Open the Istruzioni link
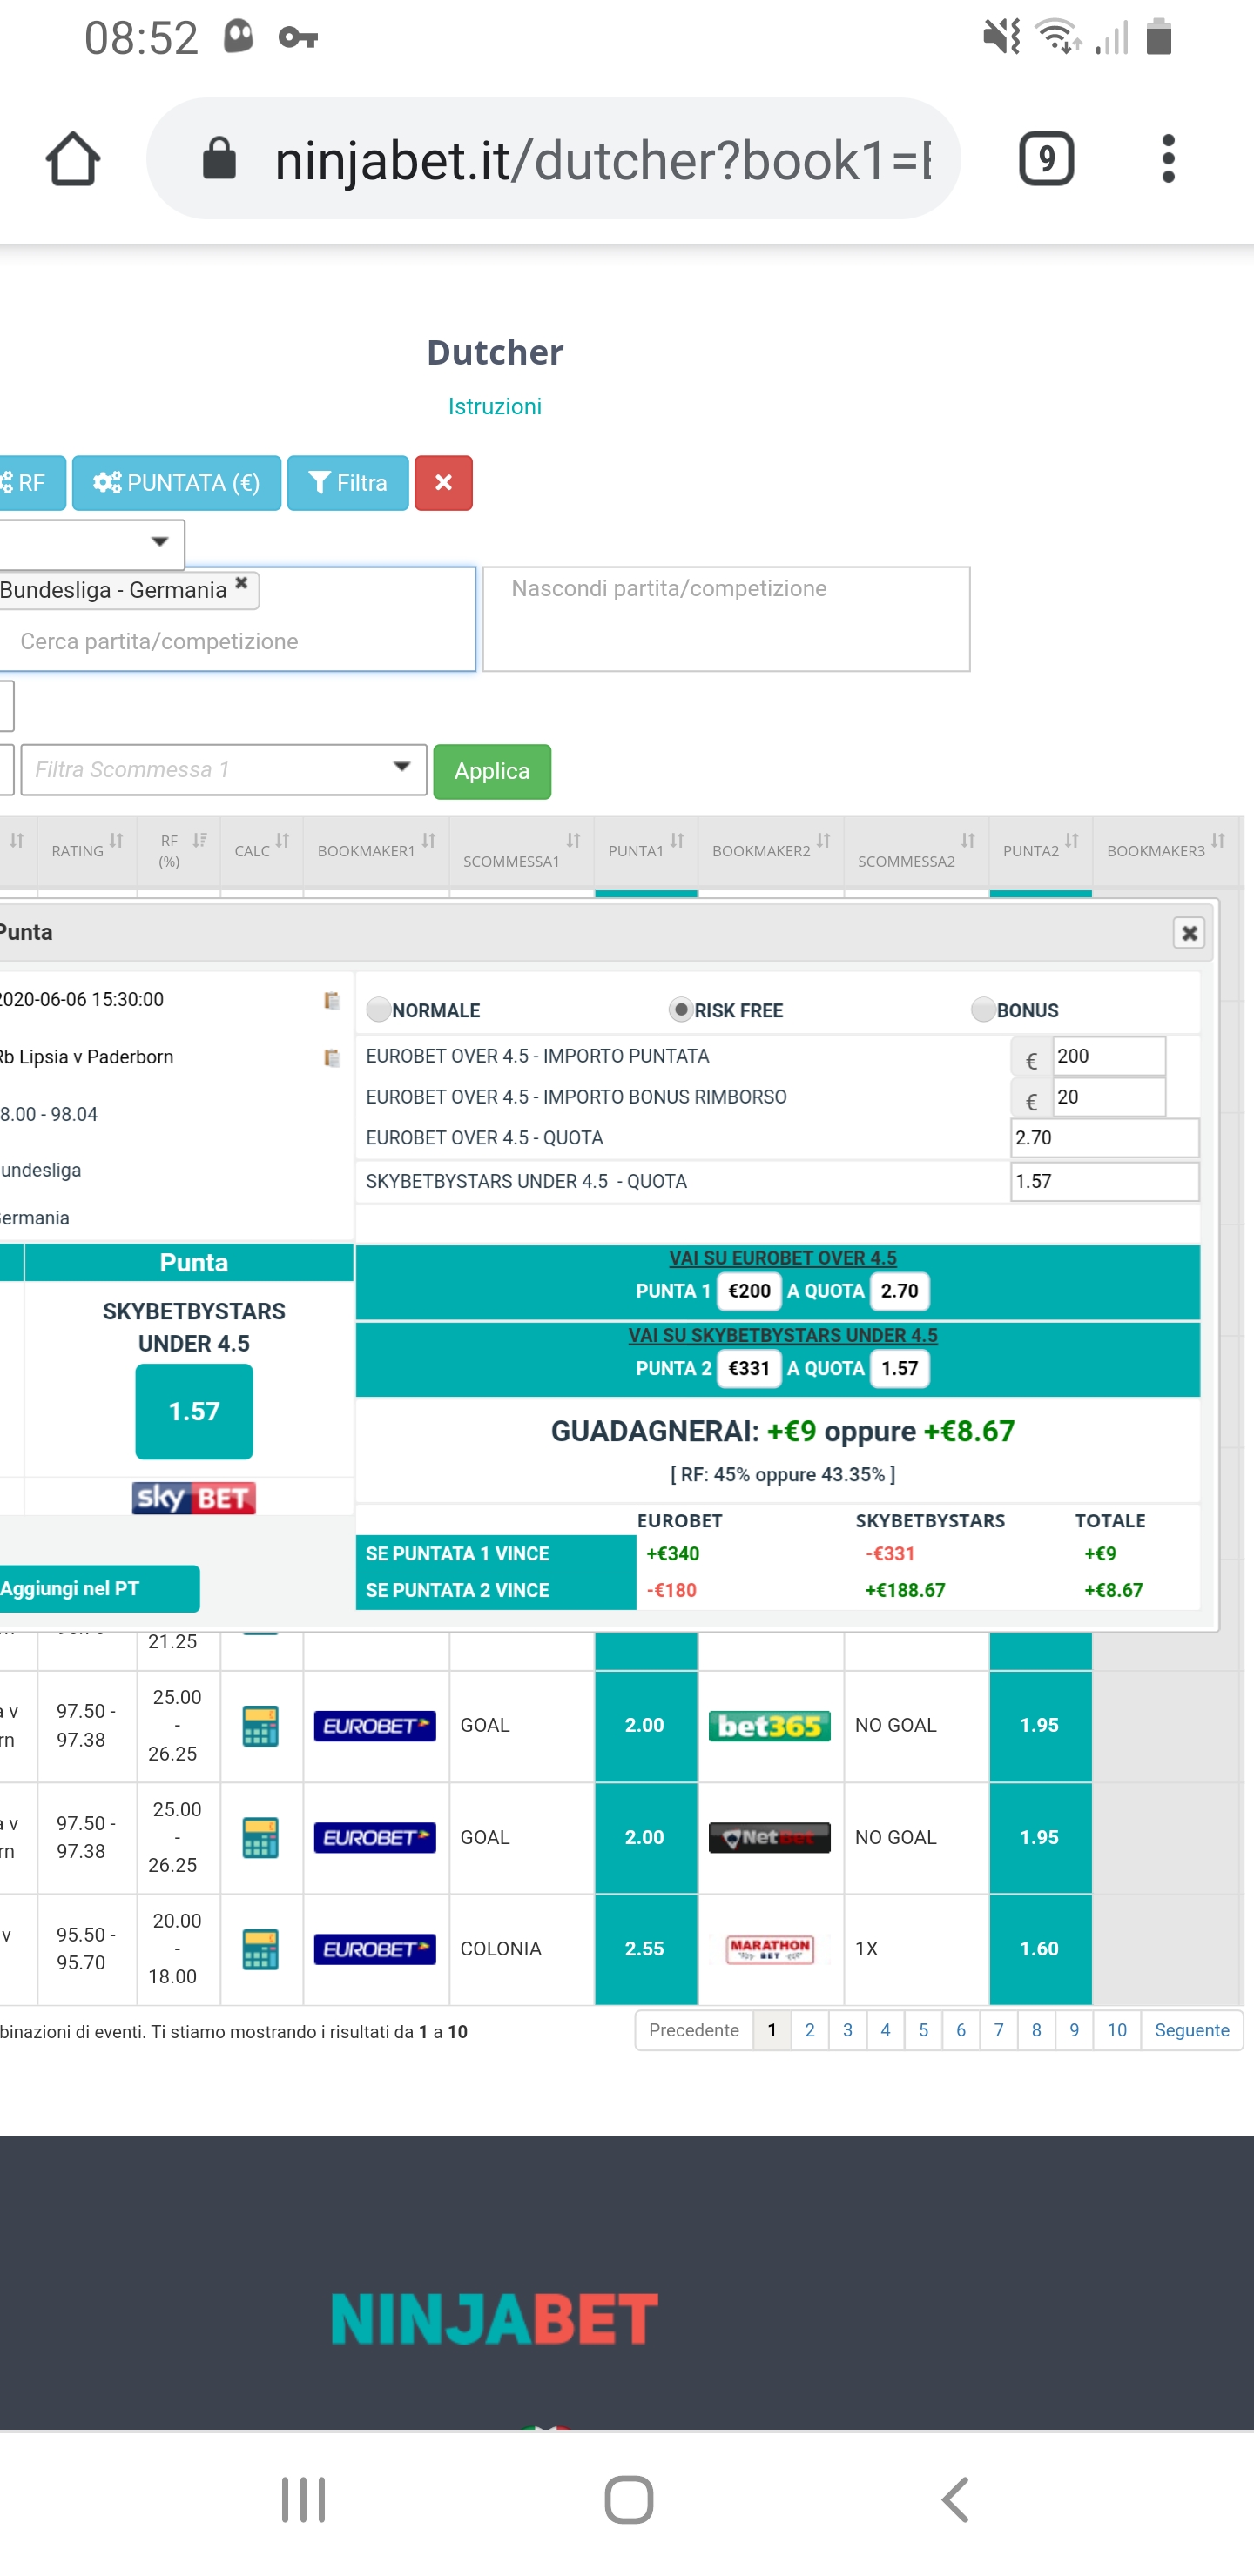Image resolution: width=1254 pixels, height=2576 pixels. click(495, 406)
